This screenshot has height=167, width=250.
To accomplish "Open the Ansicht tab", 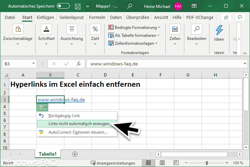I will click(x=161, y=18).
